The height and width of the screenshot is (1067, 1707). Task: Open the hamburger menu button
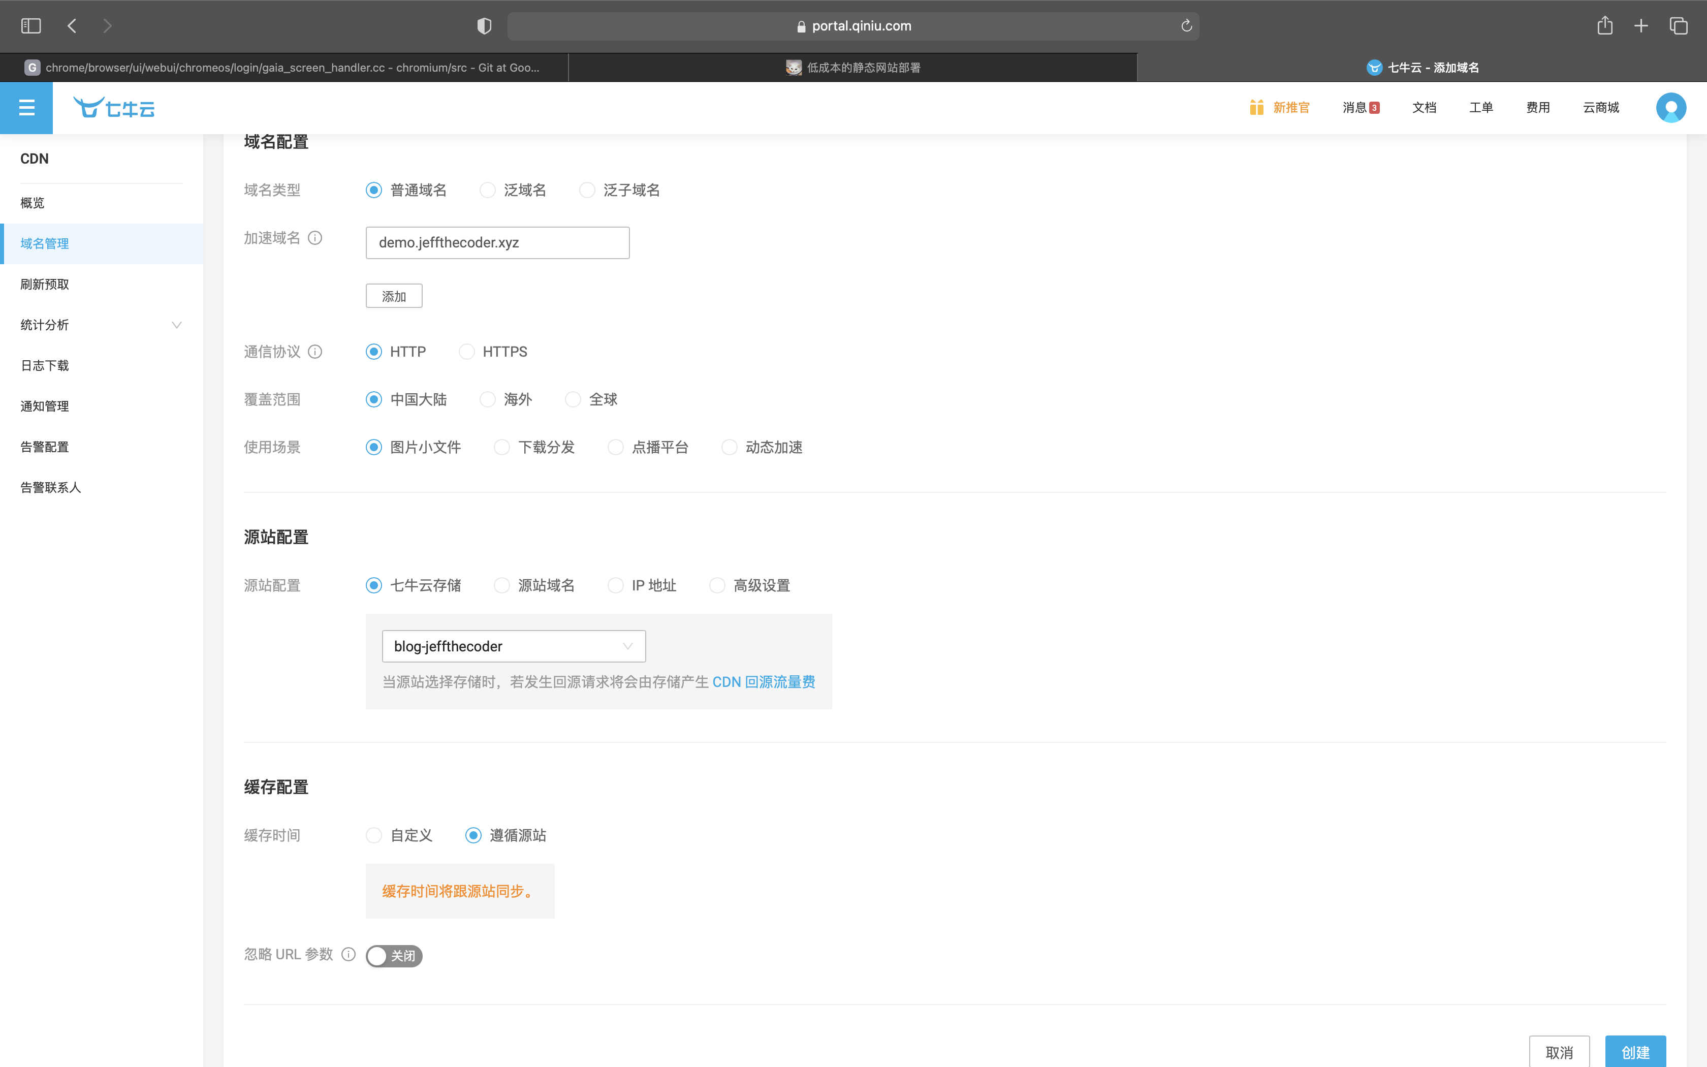click(x=26, y=107)
